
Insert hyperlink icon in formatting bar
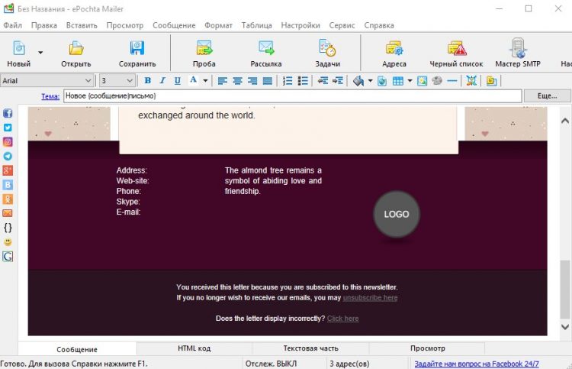382,81
